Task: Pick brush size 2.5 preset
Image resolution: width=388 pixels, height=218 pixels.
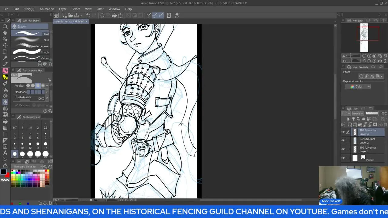Action: [x=45, y=125]
